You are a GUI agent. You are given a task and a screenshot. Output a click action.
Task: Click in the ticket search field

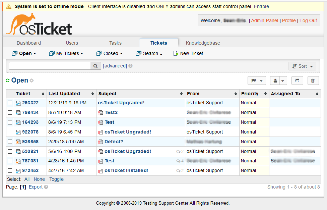coord(50,66)
